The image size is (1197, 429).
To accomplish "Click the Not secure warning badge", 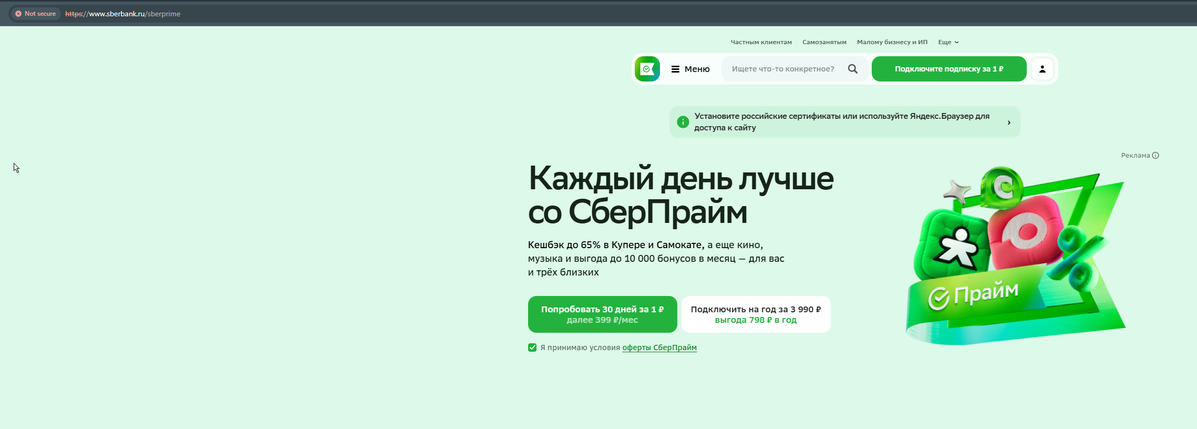I will (36, 14).
